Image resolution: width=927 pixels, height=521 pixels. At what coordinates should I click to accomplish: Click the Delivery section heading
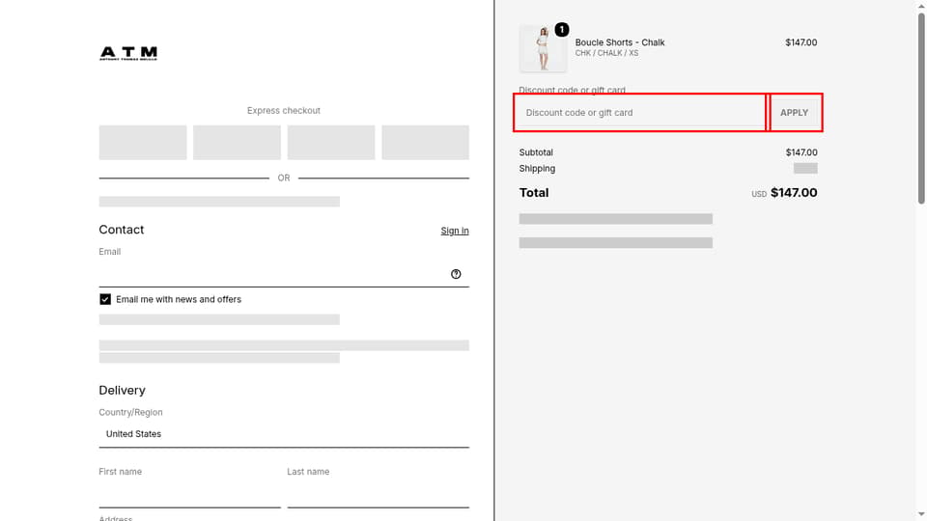coord(122,391)
